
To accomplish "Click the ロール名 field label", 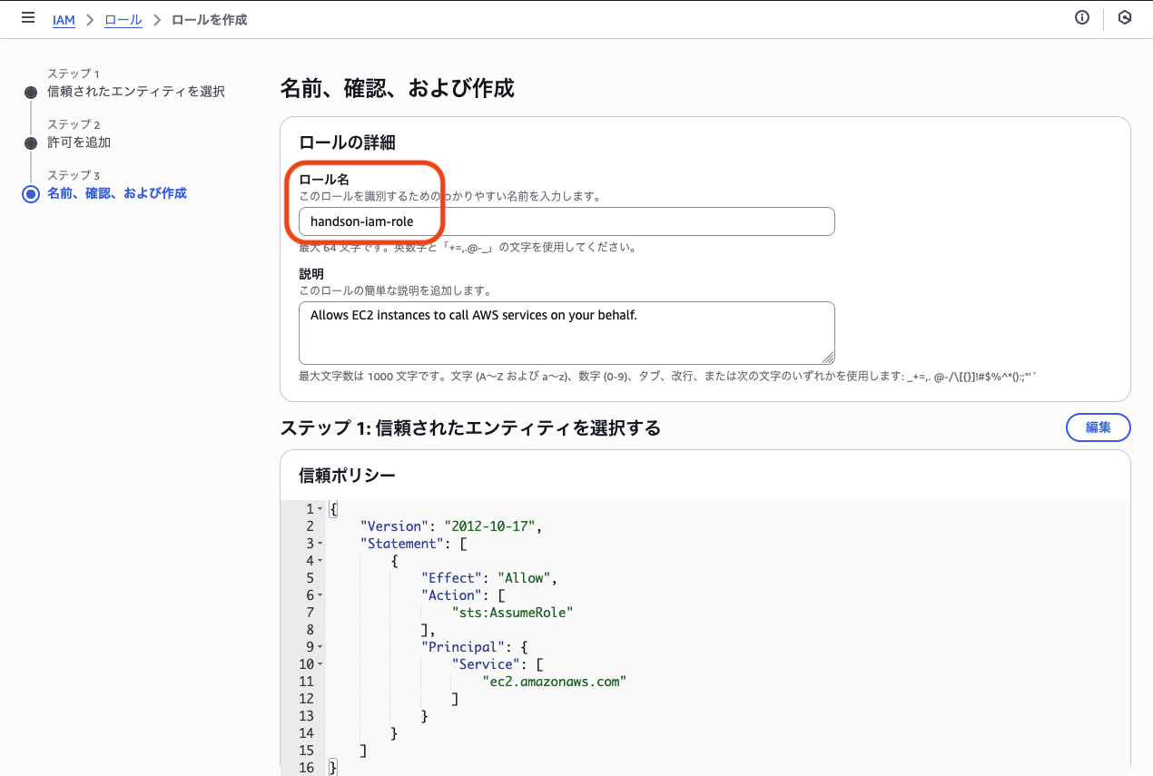I will tap(324, 180).
